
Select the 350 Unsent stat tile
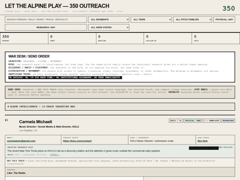pos(24,38)
